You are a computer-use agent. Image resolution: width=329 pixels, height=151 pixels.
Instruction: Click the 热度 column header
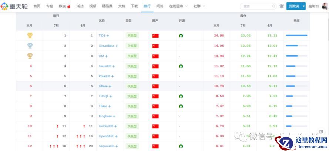pyautogui.click(x=296, y=21)
